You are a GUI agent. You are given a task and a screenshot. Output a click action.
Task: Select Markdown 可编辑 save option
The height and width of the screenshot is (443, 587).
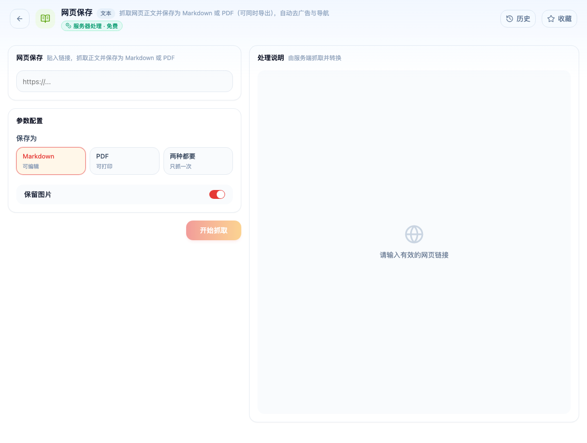click(x=51, y=161)
